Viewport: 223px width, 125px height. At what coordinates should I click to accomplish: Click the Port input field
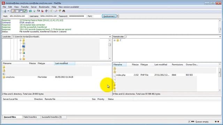97,16
